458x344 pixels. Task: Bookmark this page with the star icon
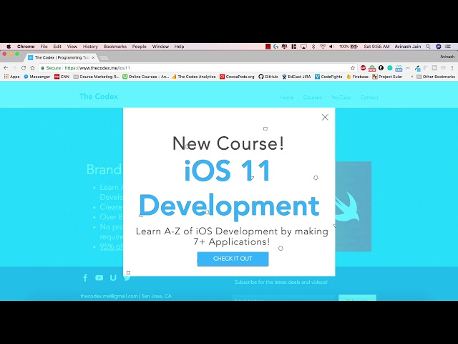click(x=353, y=68)
